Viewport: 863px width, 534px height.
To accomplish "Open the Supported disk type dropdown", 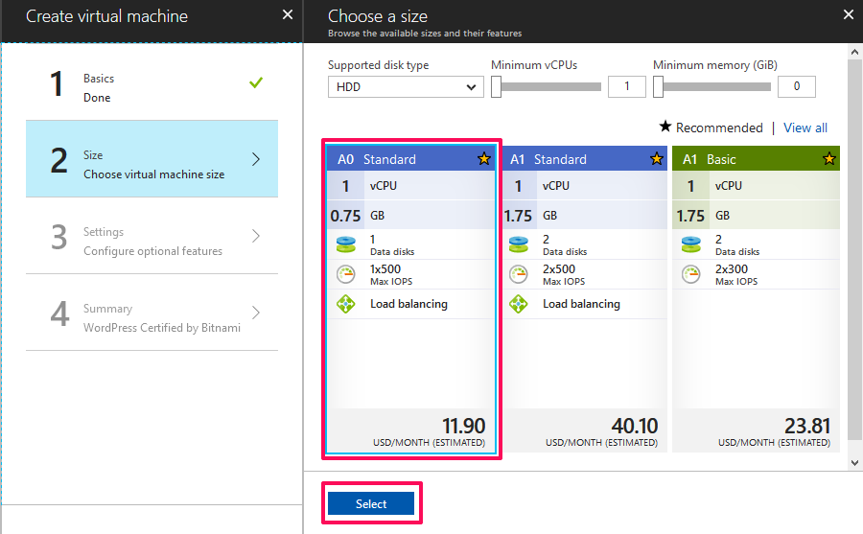I will pos(406,87).
